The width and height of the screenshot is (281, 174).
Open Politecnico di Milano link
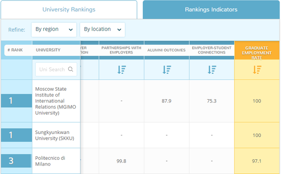50,161
